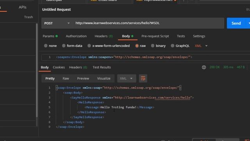Viewport: 250px width, 141px height.
Task: Open the POST method dropdown
Action: (x=57, y=23)
